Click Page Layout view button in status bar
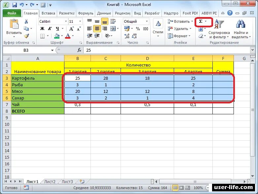The height and width of the screenshot is (194, 258). (x=181, y=188)
